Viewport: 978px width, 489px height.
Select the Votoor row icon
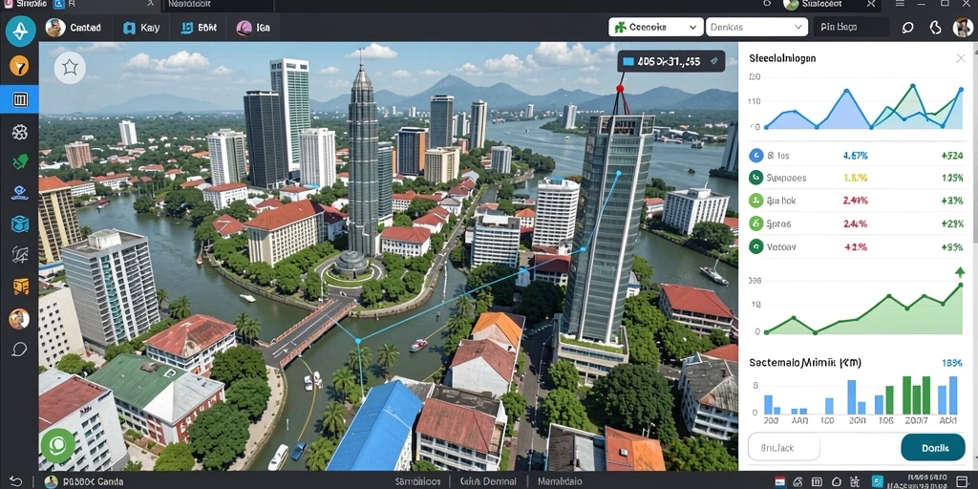click(755, 246)
